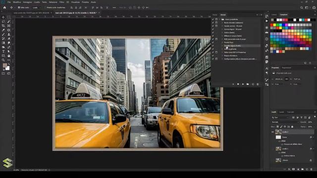Select the Move tool in the toolbox

(x=3, y=17)
